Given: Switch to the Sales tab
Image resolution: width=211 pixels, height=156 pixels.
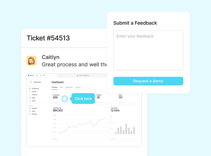Looking at the screenshot, I should point(61,87).
